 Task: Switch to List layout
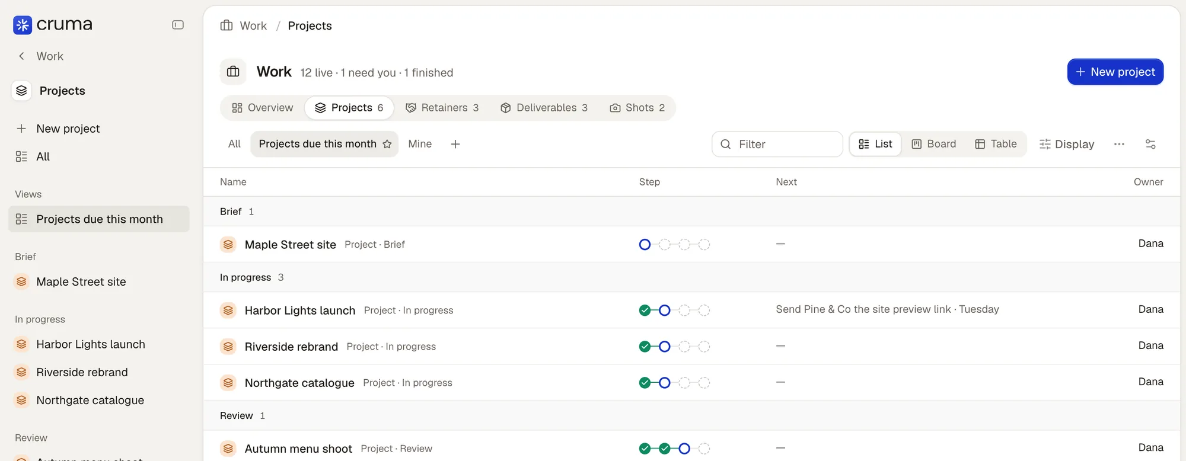pos(875,144)
